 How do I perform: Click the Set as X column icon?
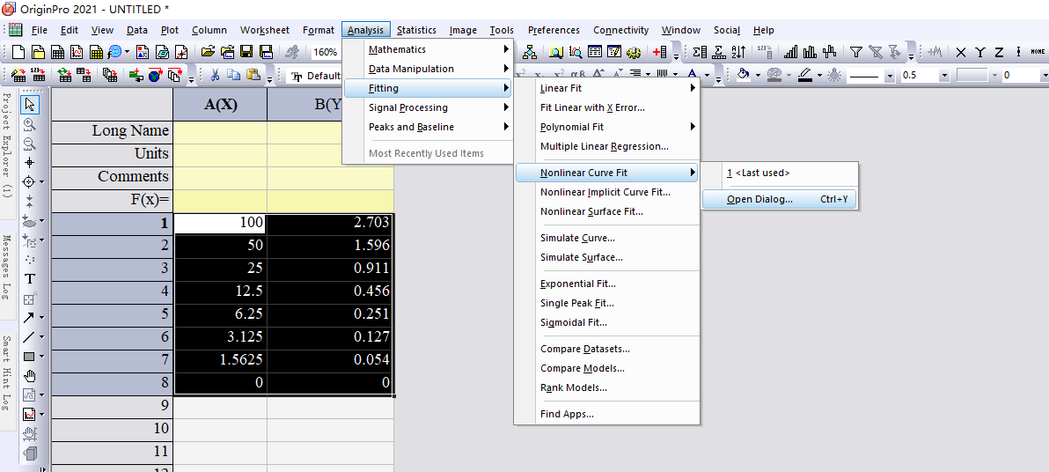coord(961,52)
